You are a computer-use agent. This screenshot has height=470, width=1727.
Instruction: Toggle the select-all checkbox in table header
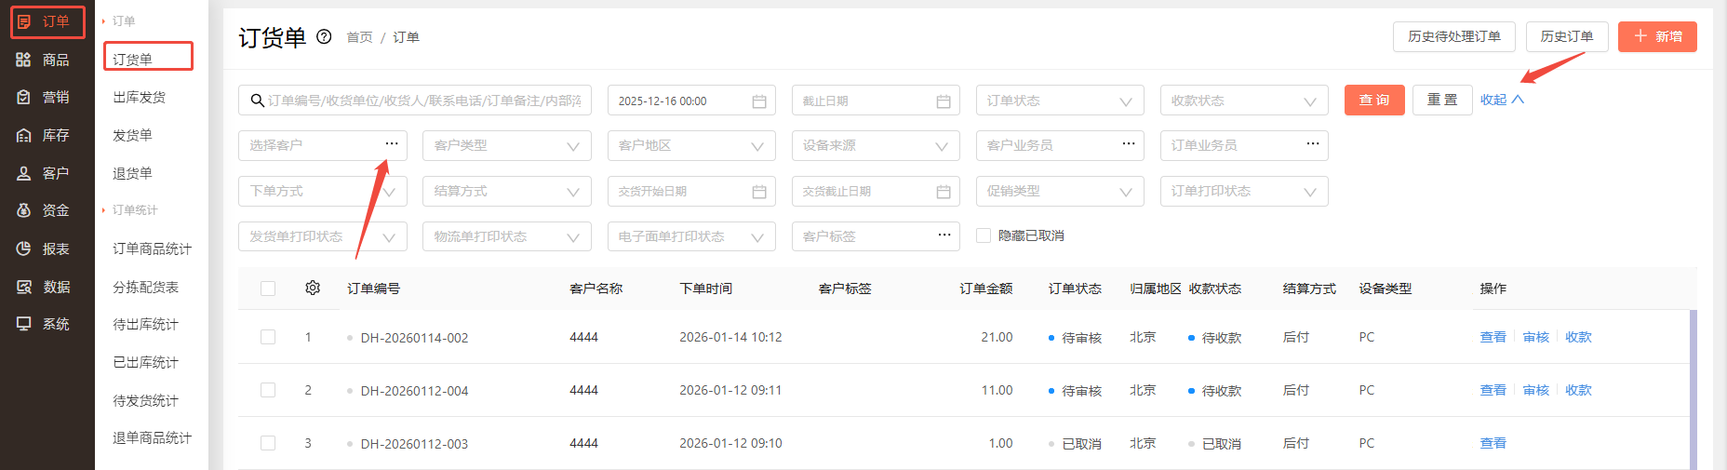268,289
